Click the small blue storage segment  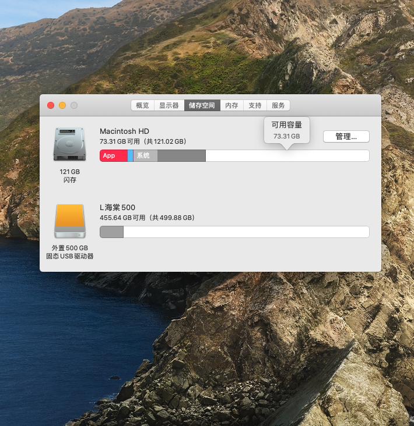[x=131, y=155]
